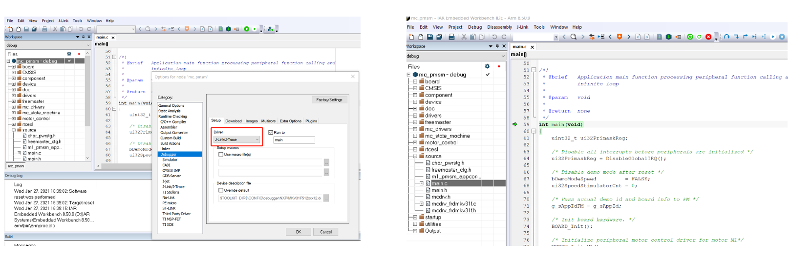The width and height of the screenshot is (812, 280).
Task: Click the Go (run) icon in debug toolbar
Action: tap(772, 37)
